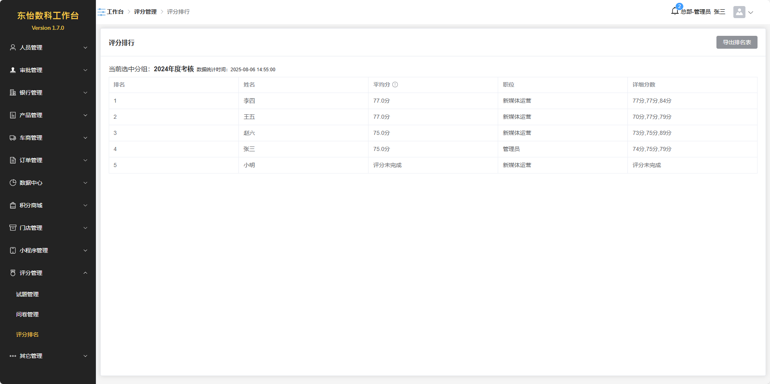The height and width of the screenshot is (384, 770).
Task: Click the sidebar collapse icon beside 工作台
Action: pyautogui.click(x=101, y=12)
